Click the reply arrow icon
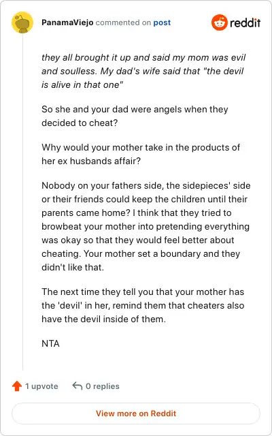 coord(77,386)
